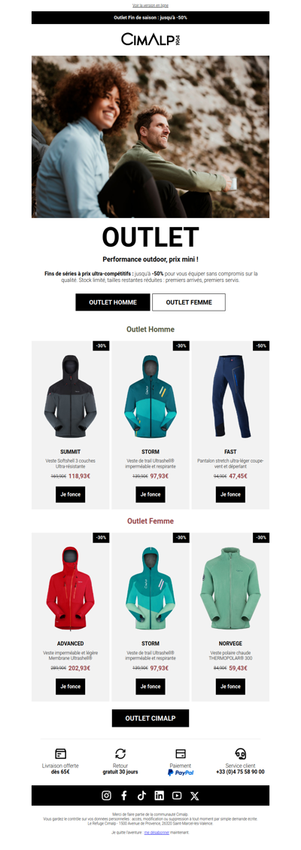
Task: Open the Instagram social icon
Action: click(x=106, y=795)
